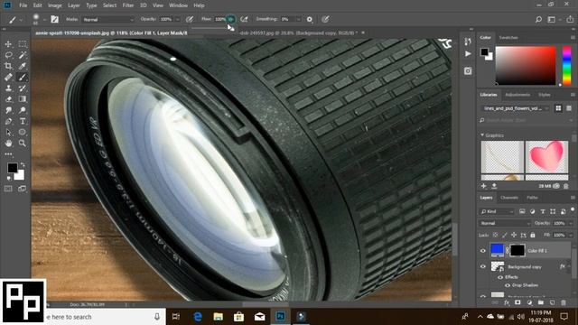
Task: Select the Ellipse shape tool
Action: [23, 133]
